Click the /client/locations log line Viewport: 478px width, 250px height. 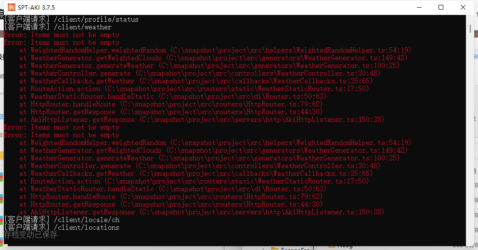62,228
